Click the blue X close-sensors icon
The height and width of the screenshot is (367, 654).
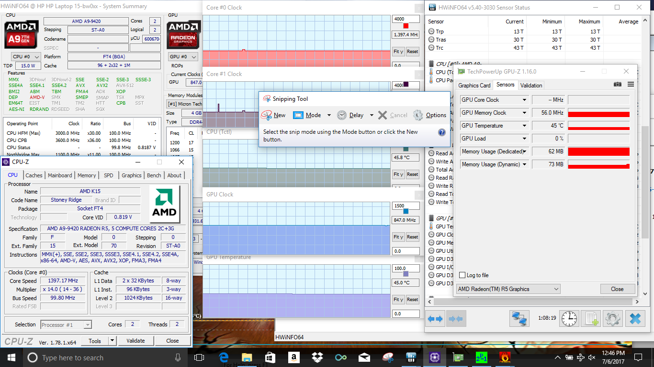635,318
